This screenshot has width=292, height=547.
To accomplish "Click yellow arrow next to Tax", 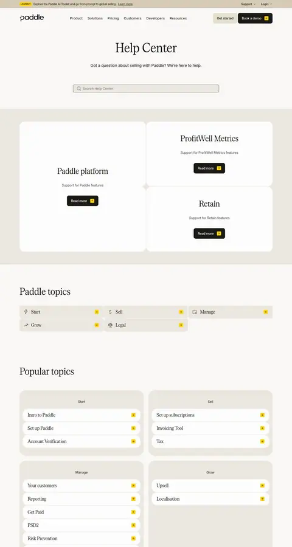I will click(x=262, y=441).
